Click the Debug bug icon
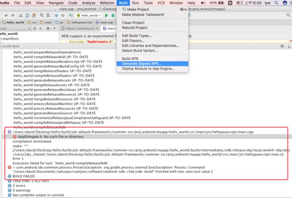This screenshot has height=198, width=292. coord(113,15)
